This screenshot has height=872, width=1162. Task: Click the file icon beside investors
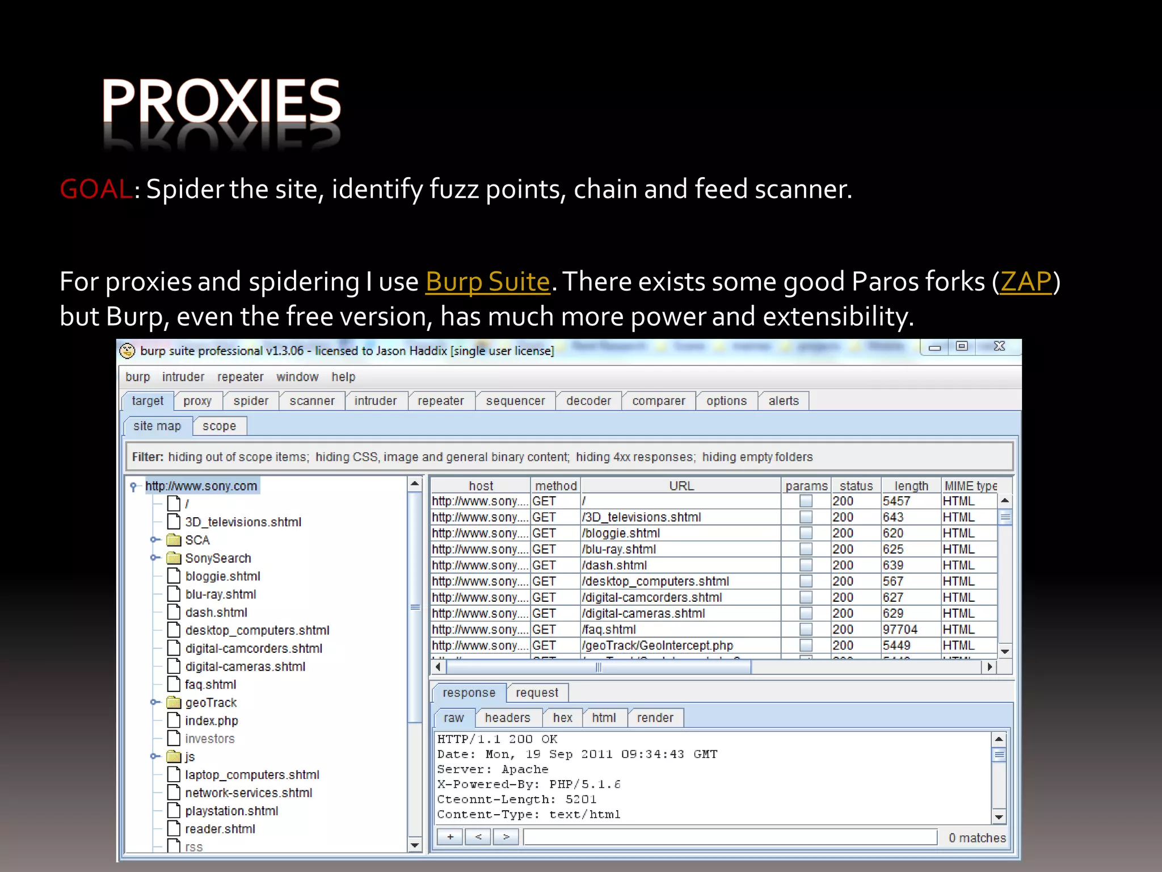click(174, 739)
